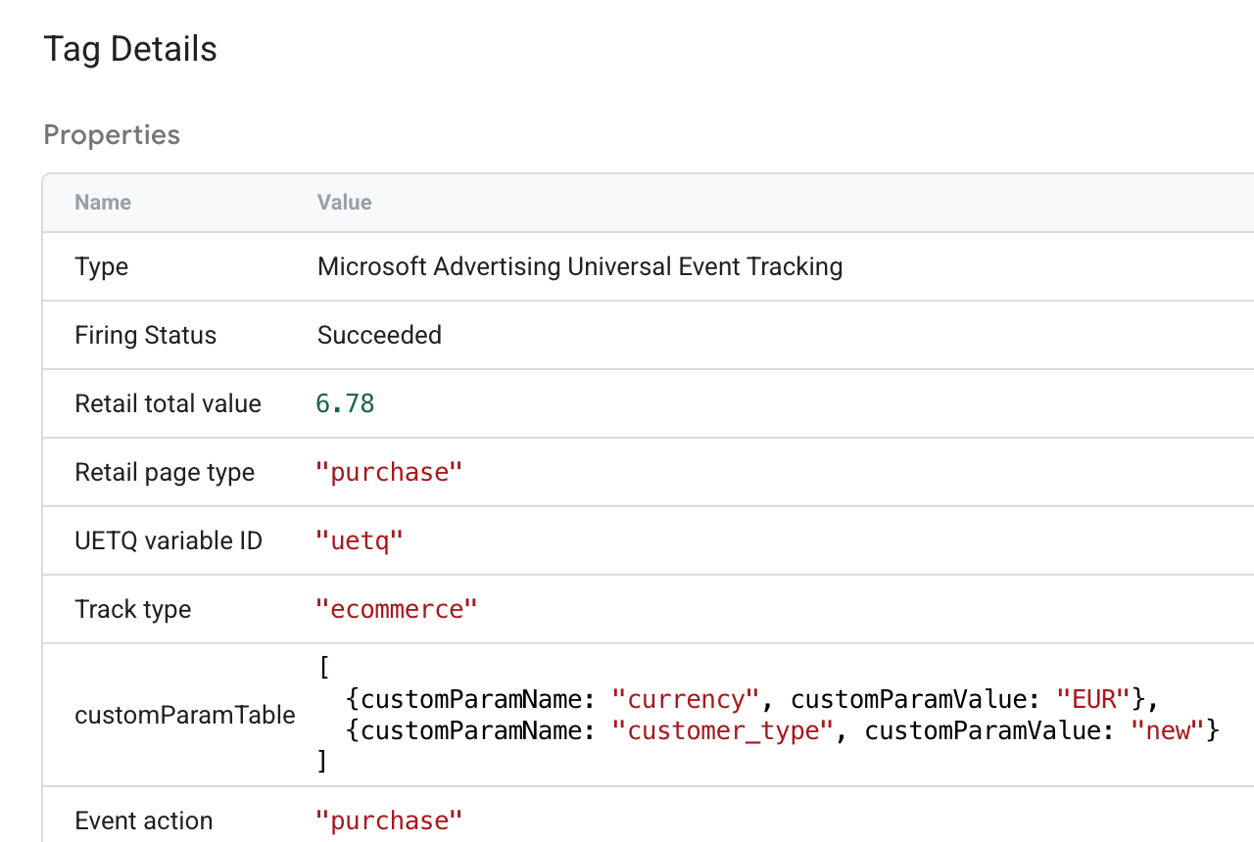1254x842 pixels.
Task: Select the UETQ variable ID label
Action: coord(169,540)
